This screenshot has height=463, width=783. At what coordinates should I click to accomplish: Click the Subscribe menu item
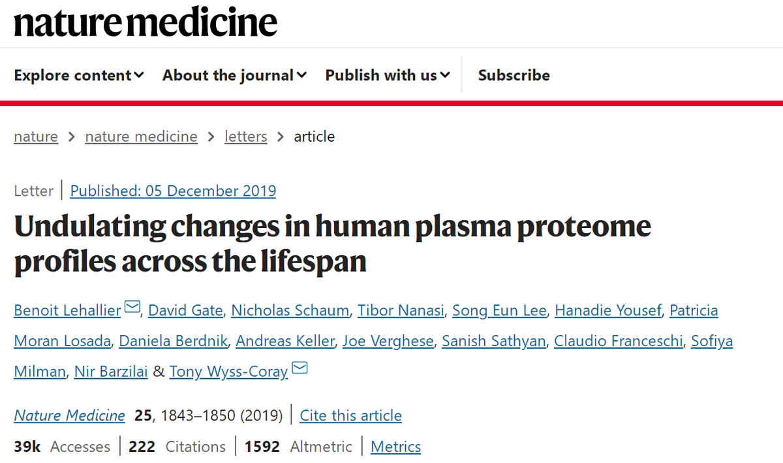coord(514,75)
